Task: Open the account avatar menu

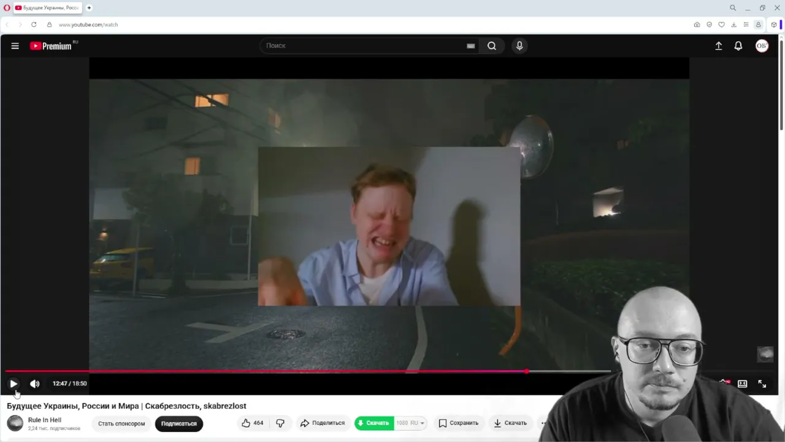Action: (762, 46)
